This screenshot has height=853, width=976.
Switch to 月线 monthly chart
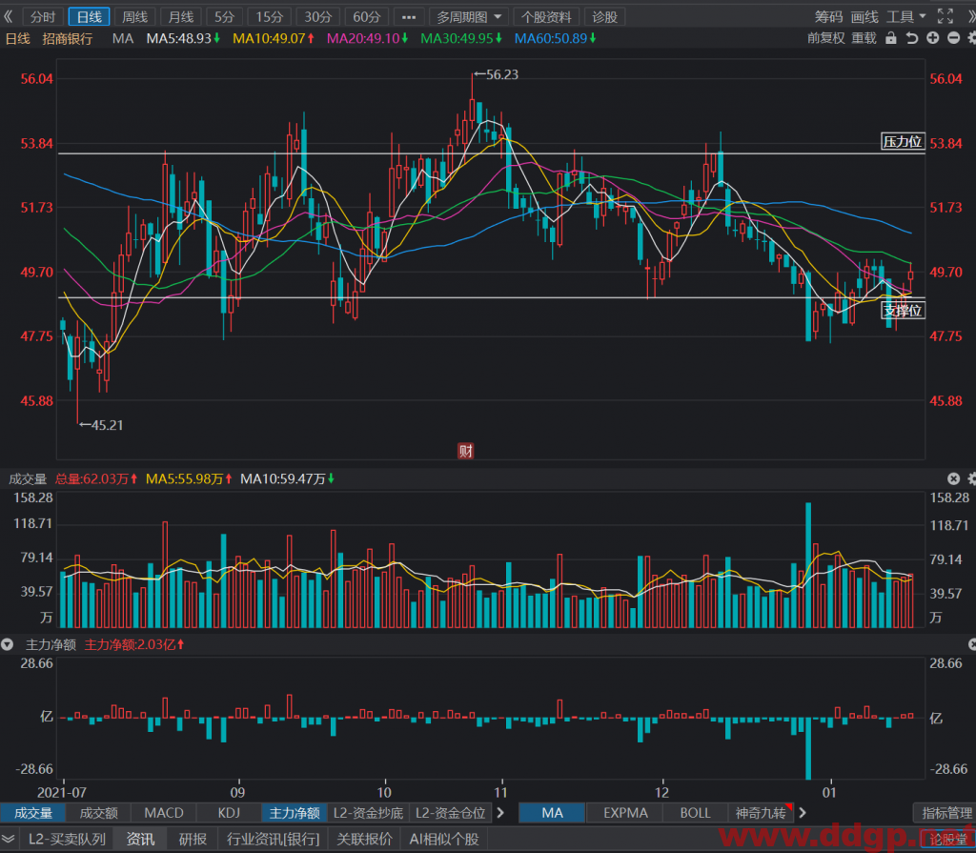180,17
